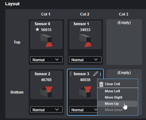Select the Sensor 0 top-mounted sensor image
This screenshot has height=120, width=146.
[46, 41]
